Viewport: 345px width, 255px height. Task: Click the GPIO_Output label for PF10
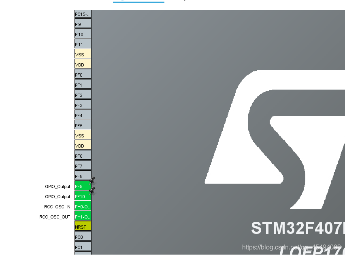[57, 197]
